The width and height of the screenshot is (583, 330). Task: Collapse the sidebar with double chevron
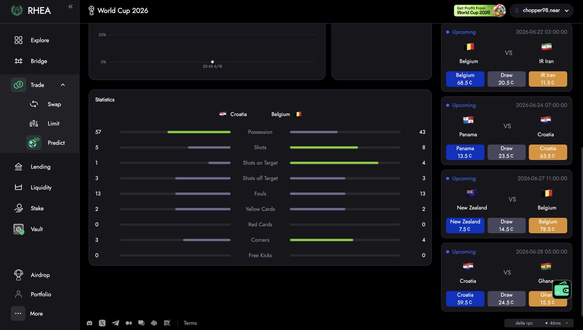coord(70,7)
